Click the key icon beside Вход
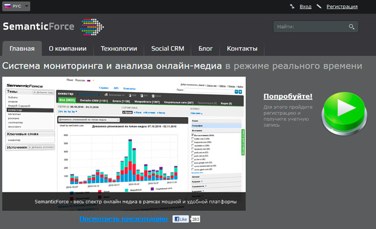Image resolution: width=376 pixels, height=229 pixels. click(292, 6)
